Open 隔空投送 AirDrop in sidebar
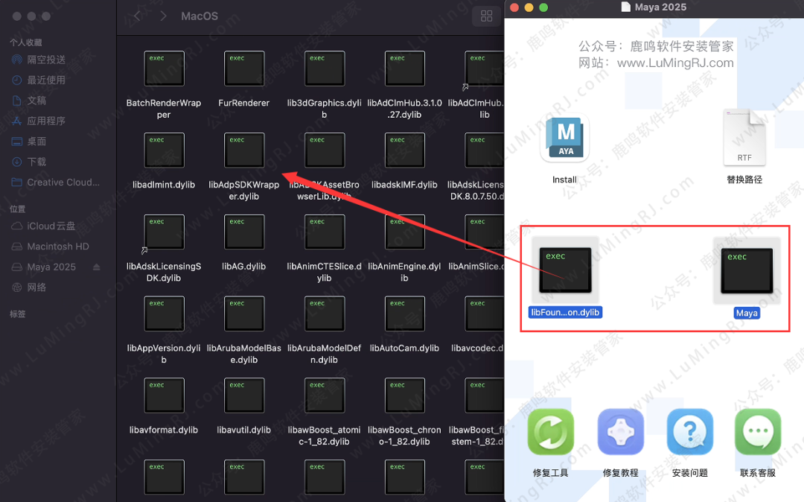 (46, 60)
